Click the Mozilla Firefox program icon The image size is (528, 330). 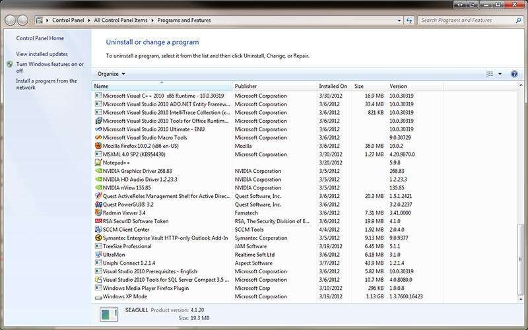[x=98, y=146]
